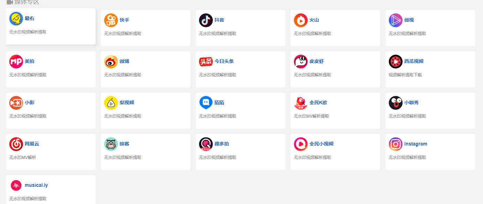Viewport: 483px width, 204px height.
Task: Click description text under 陌陌
Action: (x=218, y=116)
